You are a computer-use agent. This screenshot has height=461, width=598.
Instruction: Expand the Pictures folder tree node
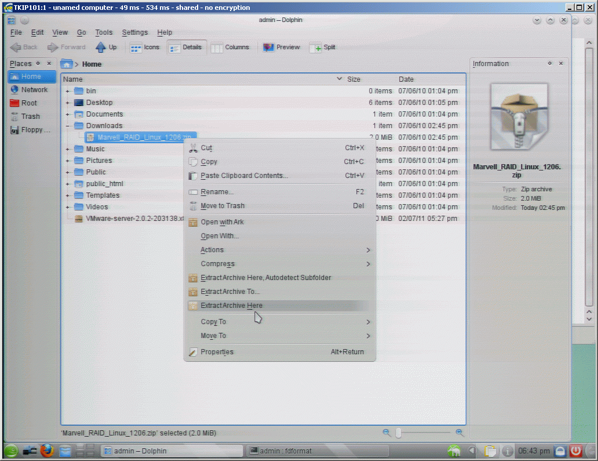(x=67, y=161)
